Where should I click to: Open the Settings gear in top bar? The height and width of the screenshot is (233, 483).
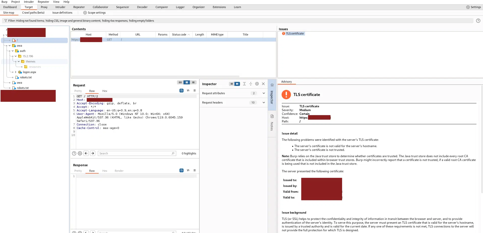pyautogui.click(x=468, y=7)
